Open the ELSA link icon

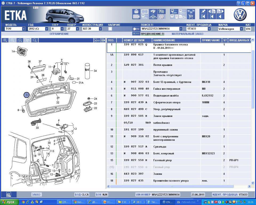[x=174, y=11]
